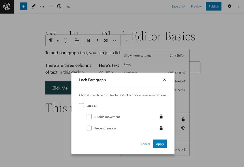
Task: Enable the Prevent removal checkbox
Action: point(89,128)
